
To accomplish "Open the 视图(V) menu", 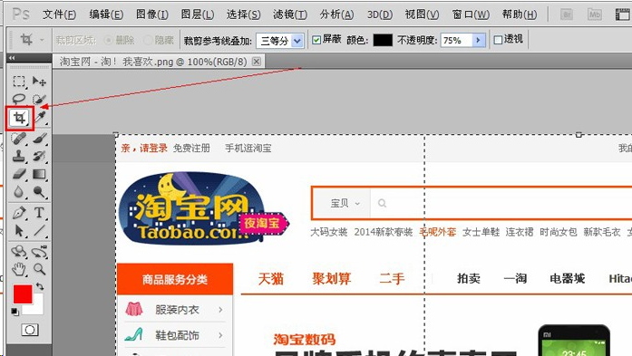I will [422, 14].
